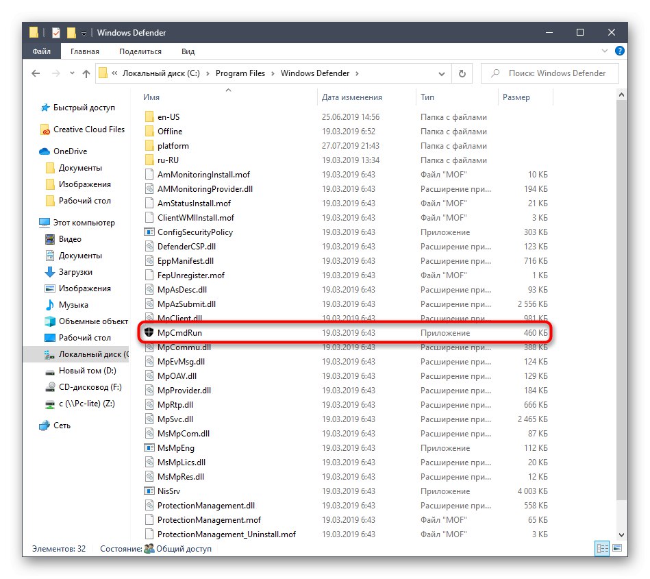Click the DefenderCSP.dll file icon

(149, 247)
